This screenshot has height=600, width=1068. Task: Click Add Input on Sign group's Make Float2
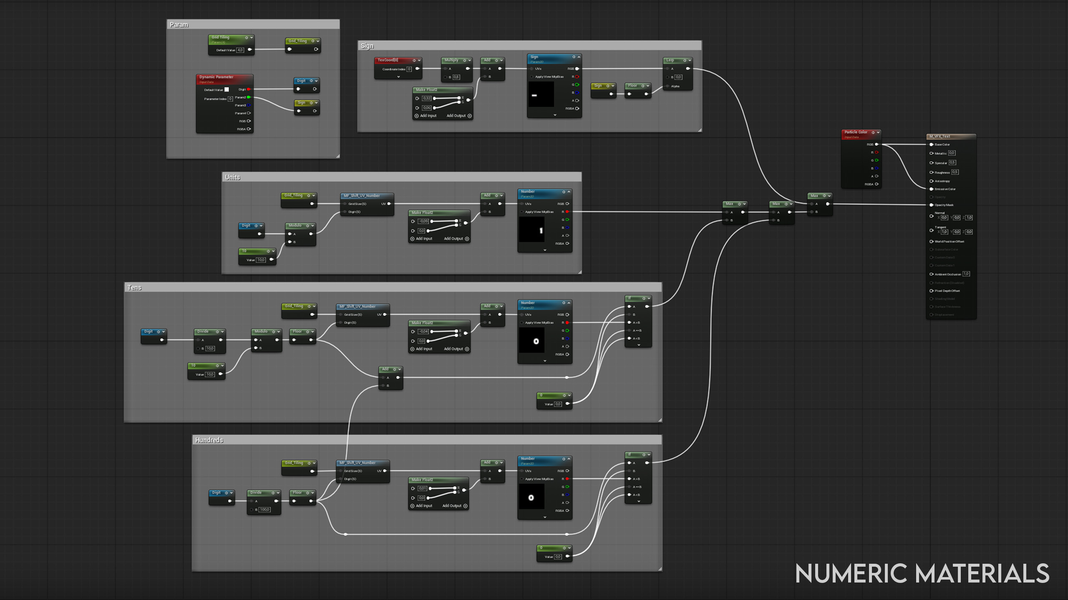(425, 116)
